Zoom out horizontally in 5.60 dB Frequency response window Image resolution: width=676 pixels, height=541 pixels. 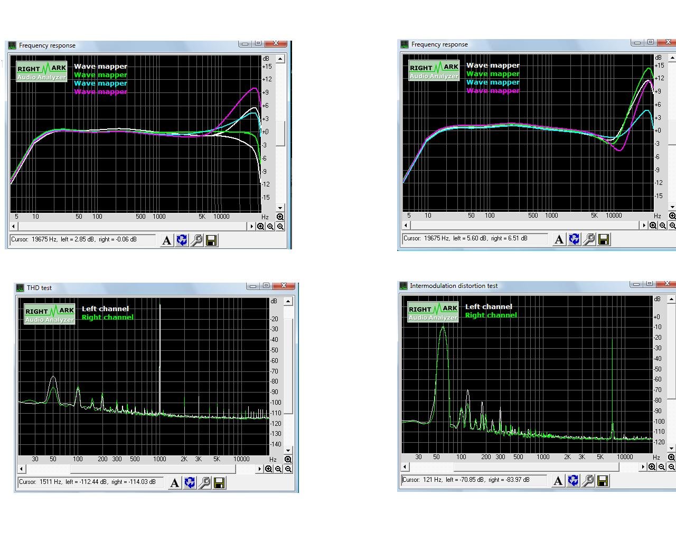pyautogui.click(x=663, y=226)
